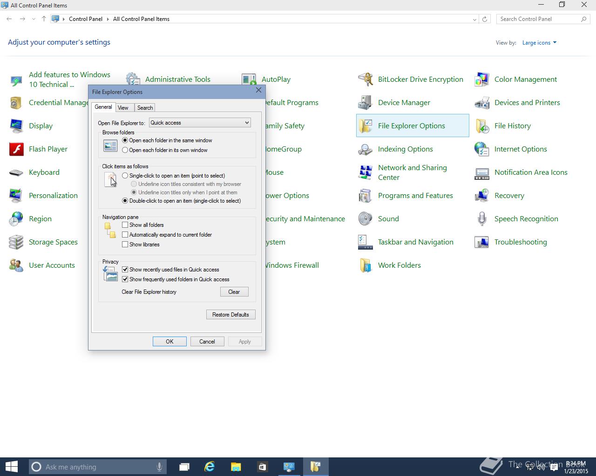Open the Network and Sharing Center icon
The height and width of the screenshot is (476, 596).
365,172
